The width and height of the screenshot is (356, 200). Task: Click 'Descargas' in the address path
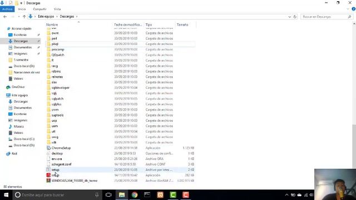67,17
